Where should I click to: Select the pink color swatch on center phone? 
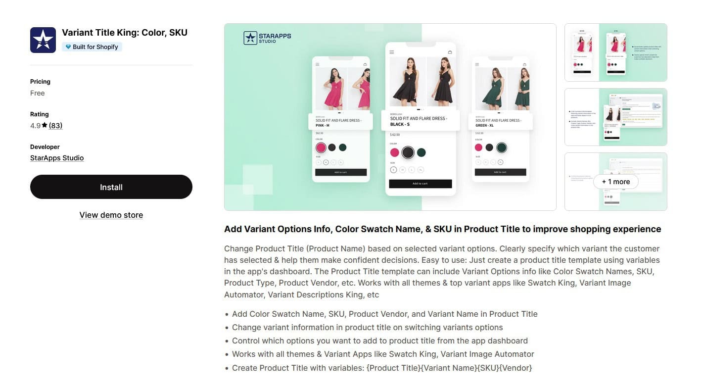point(395,152)
